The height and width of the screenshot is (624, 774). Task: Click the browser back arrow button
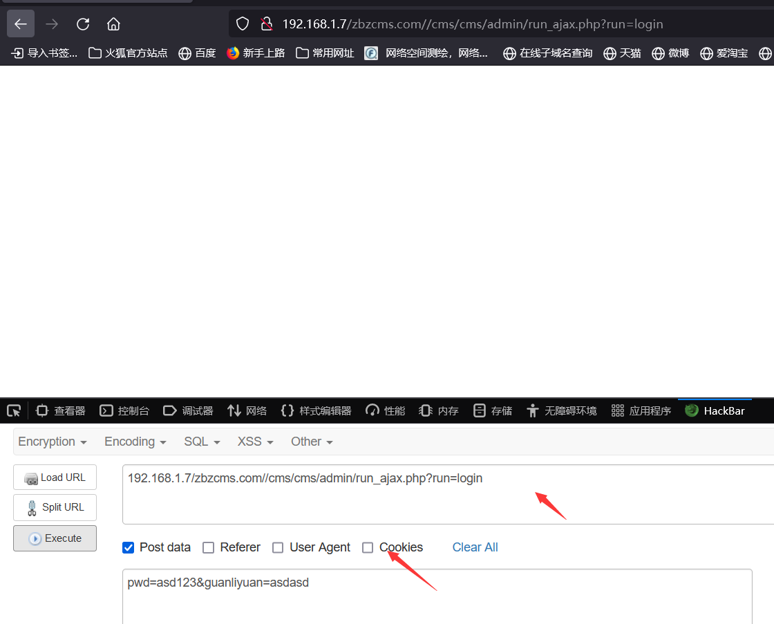[21, 24]
